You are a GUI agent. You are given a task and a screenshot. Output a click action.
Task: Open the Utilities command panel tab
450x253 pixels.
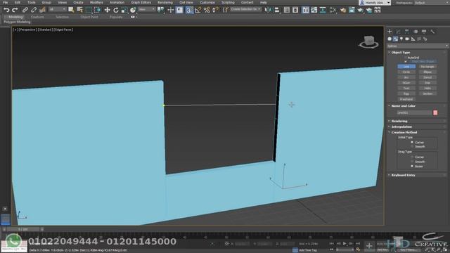[x=432, y=31]
